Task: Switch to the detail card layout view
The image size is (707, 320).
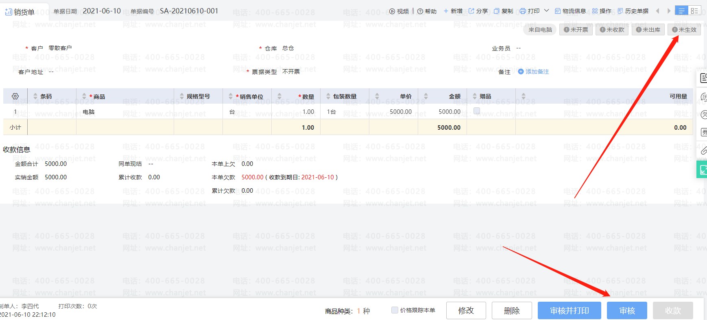Action: coord(694,11)
